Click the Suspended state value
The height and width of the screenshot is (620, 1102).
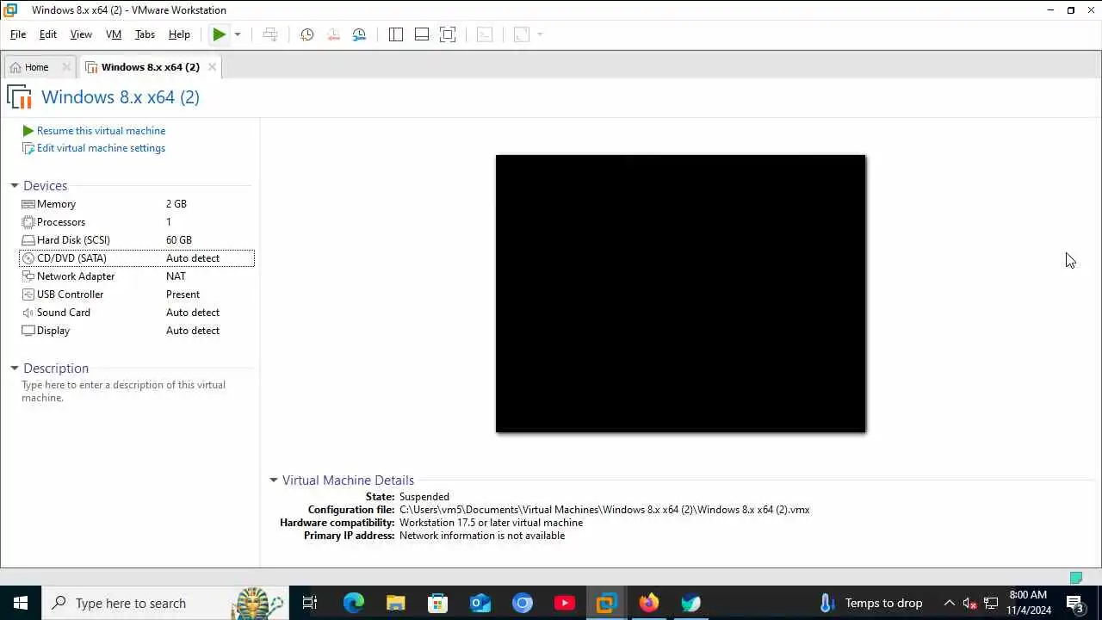(x=424, y=497)
